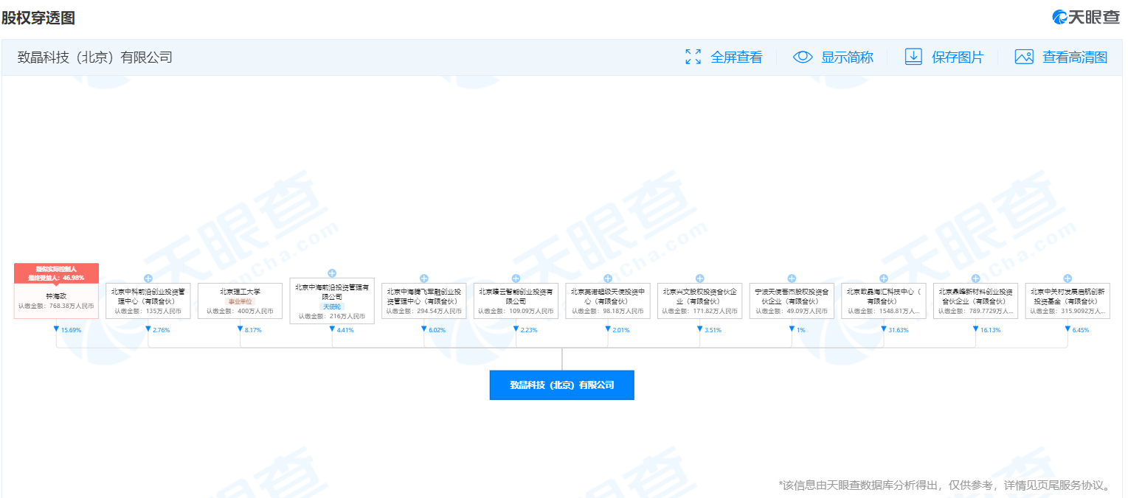The width and height of the screenshot is (1128, 498).
Task: Click the 疑似实际控制人 red label
Action: pyautogui.click(x=56, y=269)
